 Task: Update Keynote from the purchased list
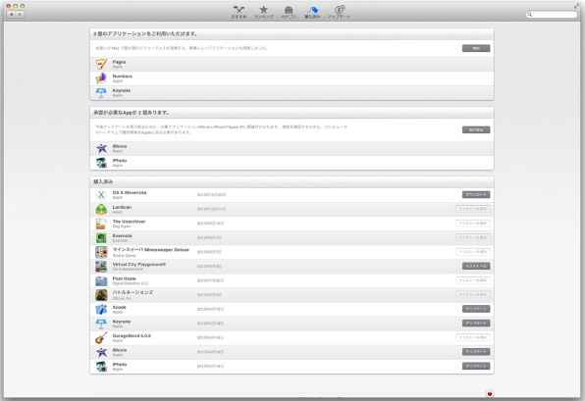[476, 324]
